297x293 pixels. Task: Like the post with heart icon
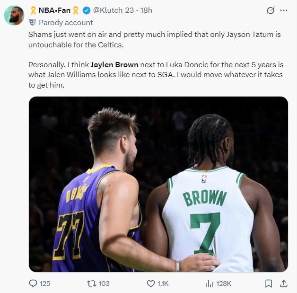[151, 283]
